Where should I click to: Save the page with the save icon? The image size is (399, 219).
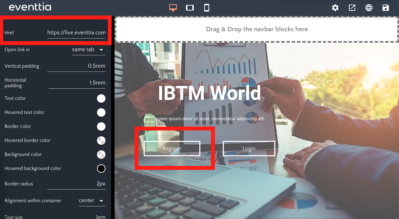[x=385, y=7]
